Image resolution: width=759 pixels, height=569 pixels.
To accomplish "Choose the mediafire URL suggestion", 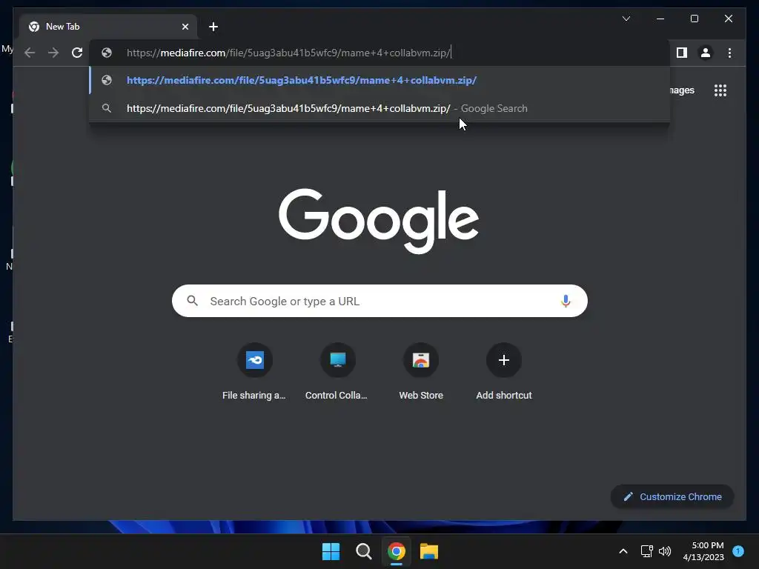I will [x=379, y=80].
